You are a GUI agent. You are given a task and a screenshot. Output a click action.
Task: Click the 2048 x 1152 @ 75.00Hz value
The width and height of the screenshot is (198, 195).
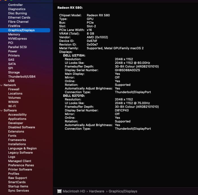pyautogui.click(x=132, y=103)
